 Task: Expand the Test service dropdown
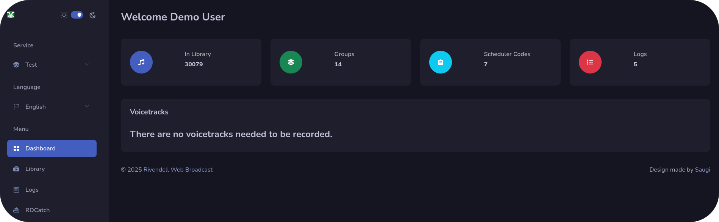tap(52, 65)
